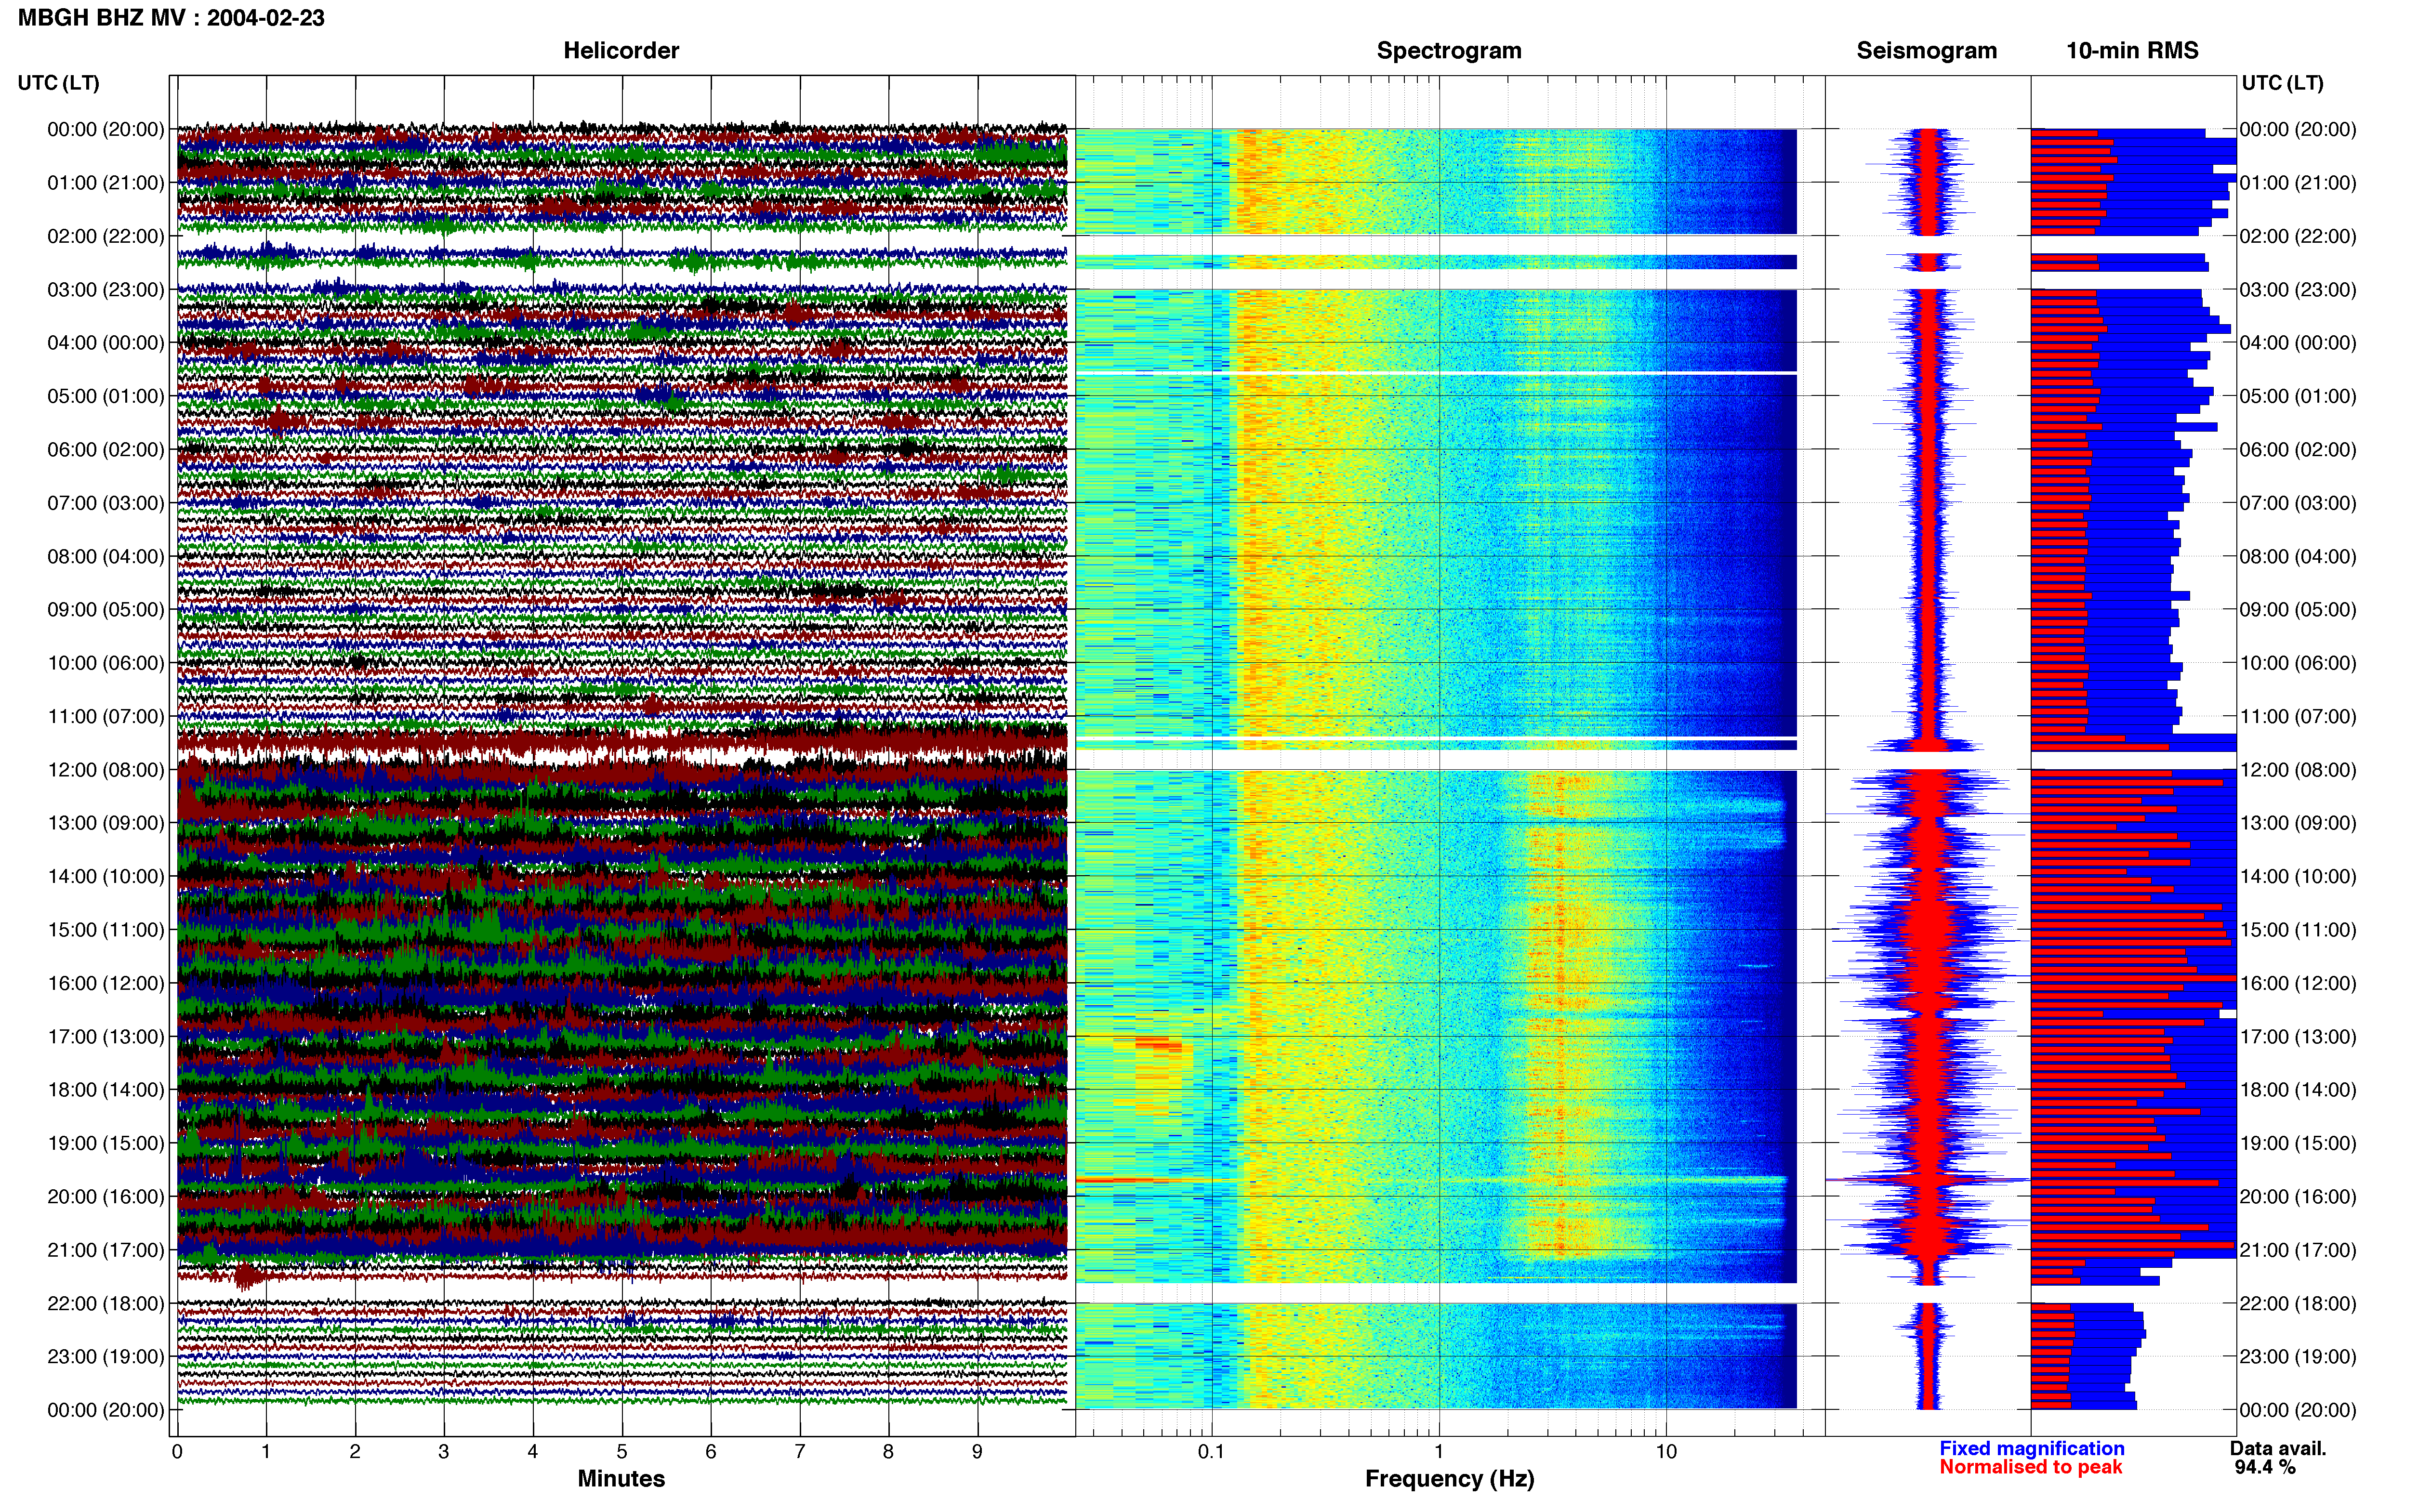This screenshot has height=1512, width=2418.
Task: Click left axis label '13:00 (09:00)'
Action: point(106,822)
